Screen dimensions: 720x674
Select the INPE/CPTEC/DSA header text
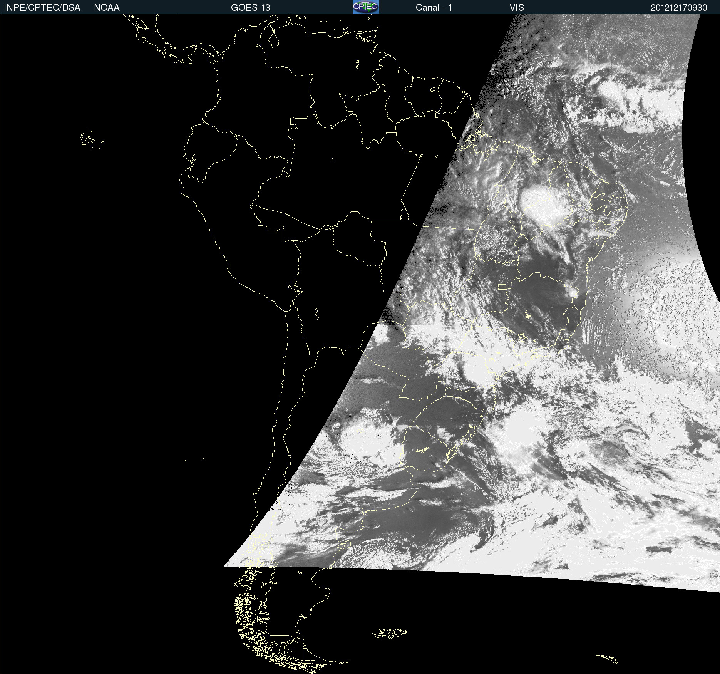(x=42, y=8)
